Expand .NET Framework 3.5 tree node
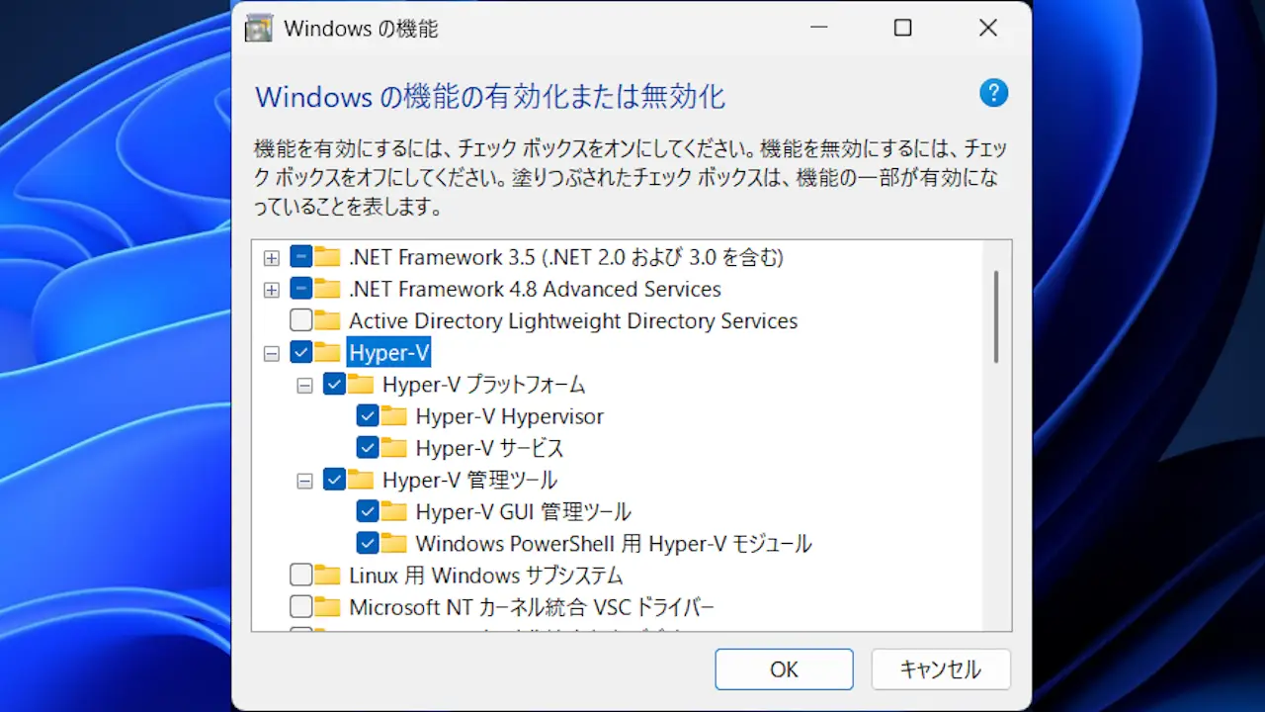 tap(271, 258)
